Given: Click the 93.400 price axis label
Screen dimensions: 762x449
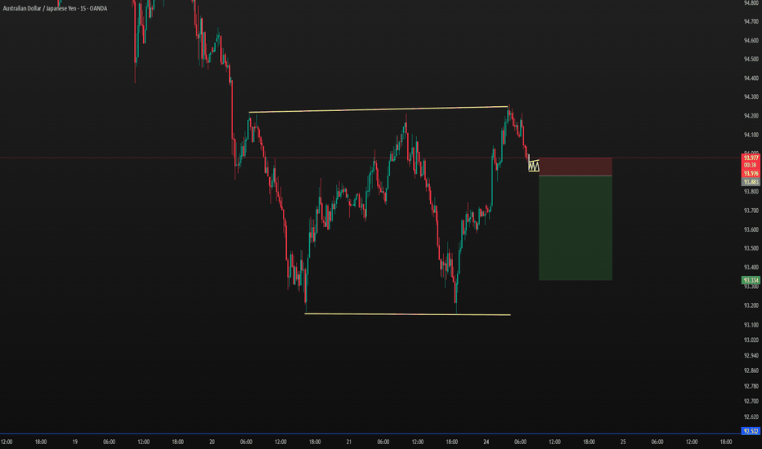Looking at the screenshot, I should click(x=751, y=268).
